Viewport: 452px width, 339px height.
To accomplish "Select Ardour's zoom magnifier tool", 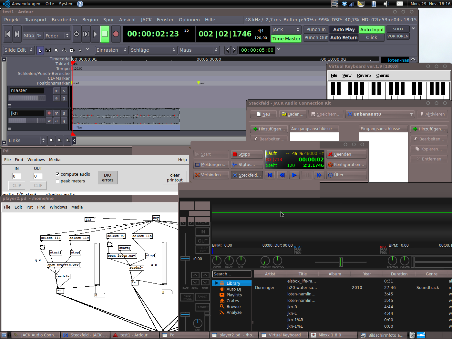I will [x=56, y=50].
